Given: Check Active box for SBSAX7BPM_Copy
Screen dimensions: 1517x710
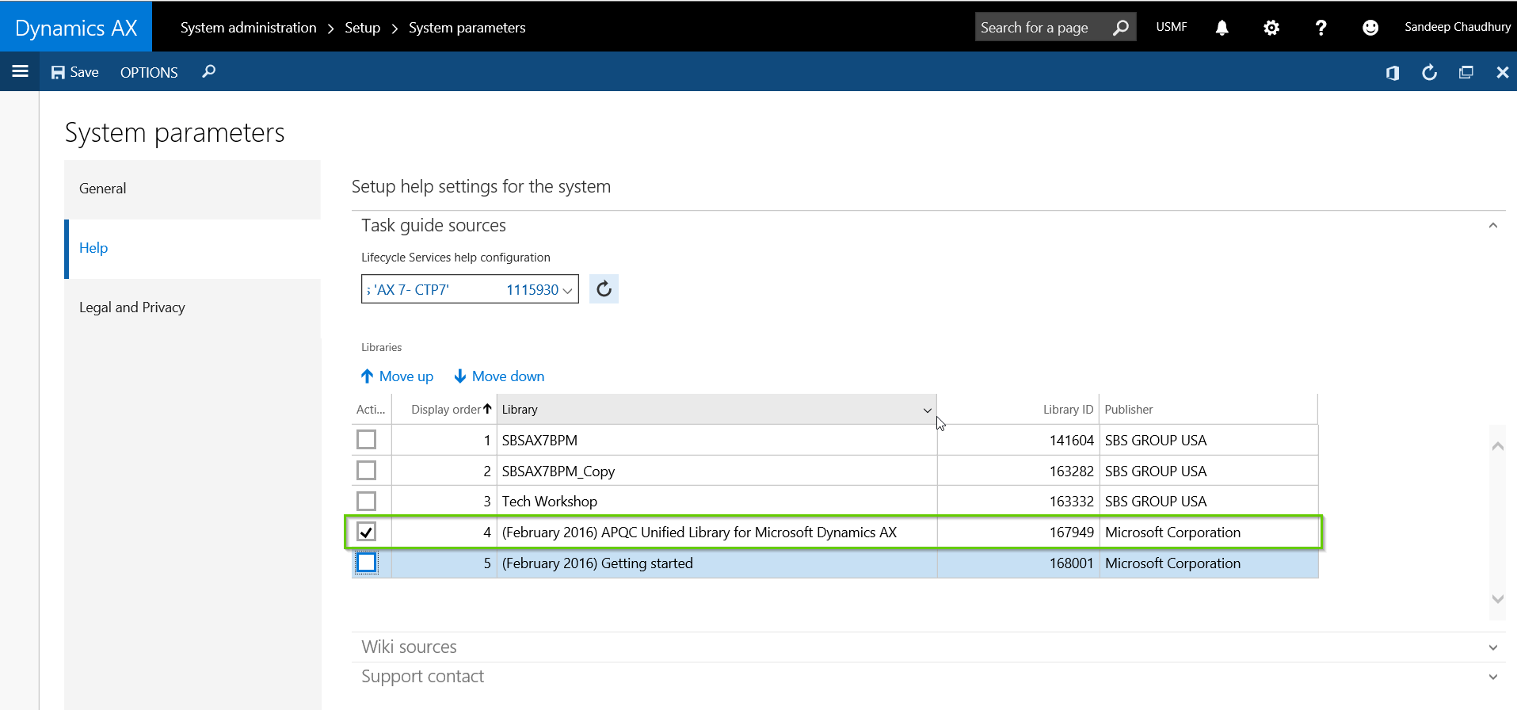Looking at the screenshot, I should [366, 470].
